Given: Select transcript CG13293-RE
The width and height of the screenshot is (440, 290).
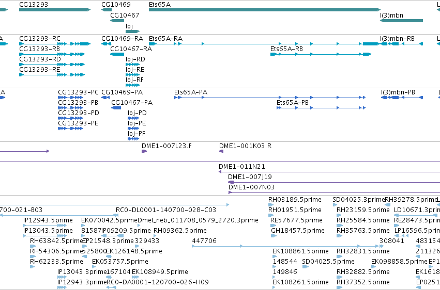Looking at the screenshot, I should (x=52, y=75).
